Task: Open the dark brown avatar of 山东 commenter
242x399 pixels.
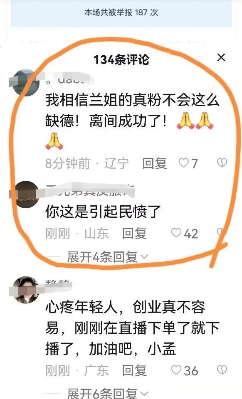Action: click(x=26, y=195)
